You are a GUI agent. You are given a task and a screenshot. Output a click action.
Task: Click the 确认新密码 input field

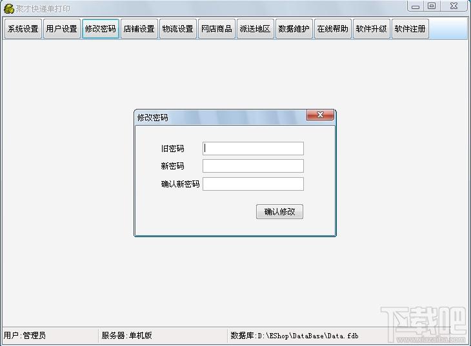pos(253,184)
